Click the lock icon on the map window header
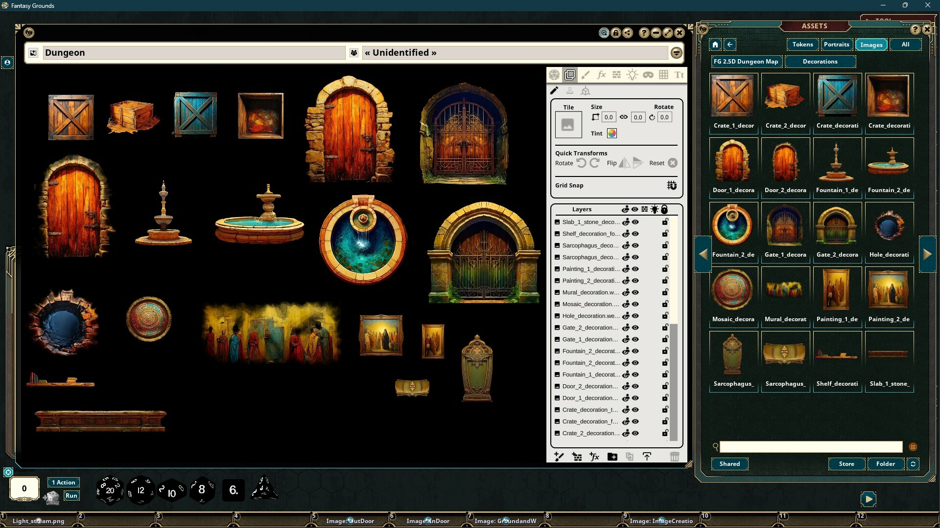 coord(616,33)
